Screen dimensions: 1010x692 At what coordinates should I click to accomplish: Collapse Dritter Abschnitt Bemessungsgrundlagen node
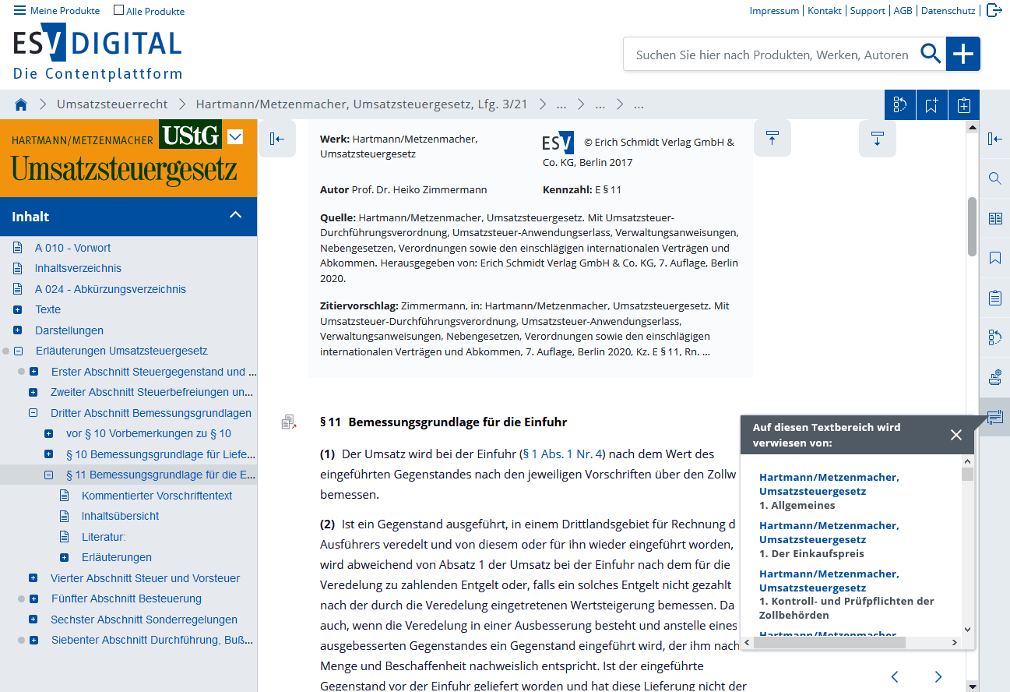click(33, 413)
